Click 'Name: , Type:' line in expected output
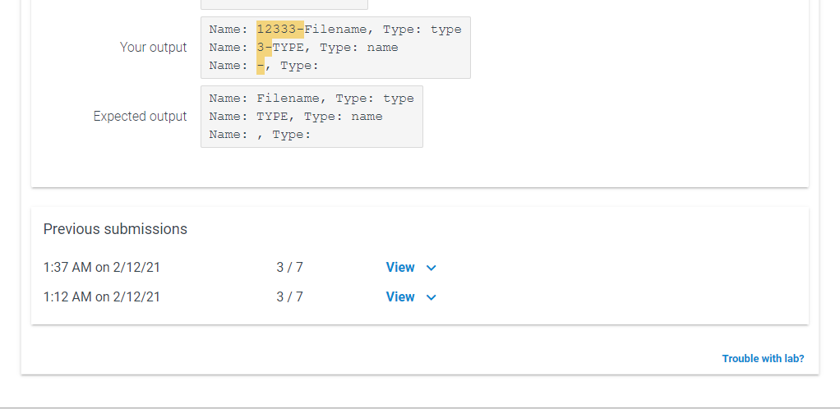The height and width of the screenshot is (409, 840). coord(260,135)
